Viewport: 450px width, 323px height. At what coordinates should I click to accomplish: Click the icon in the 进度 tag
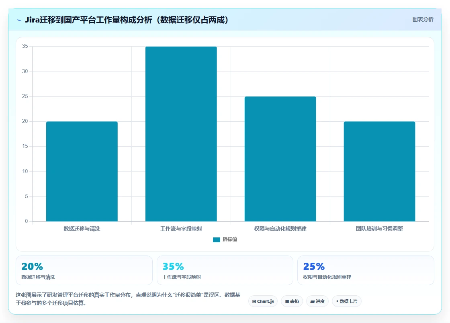pos(313,301)
